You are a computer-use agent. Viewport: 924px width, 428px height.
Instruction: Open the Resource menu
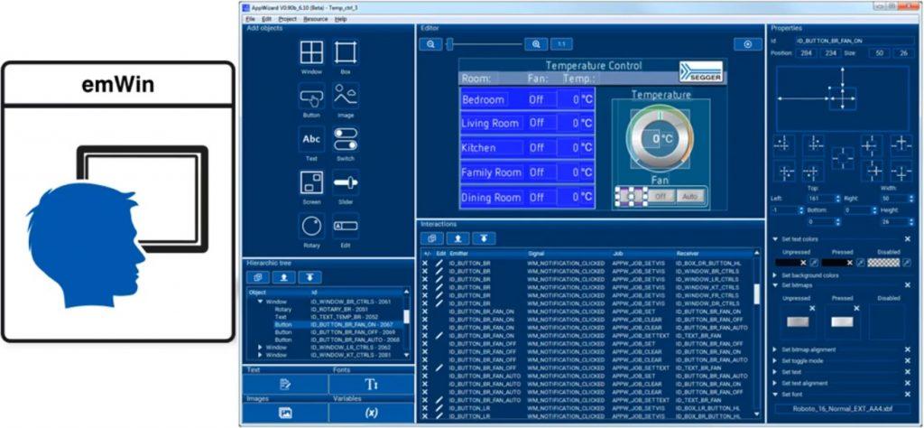[x=316, y=18]
